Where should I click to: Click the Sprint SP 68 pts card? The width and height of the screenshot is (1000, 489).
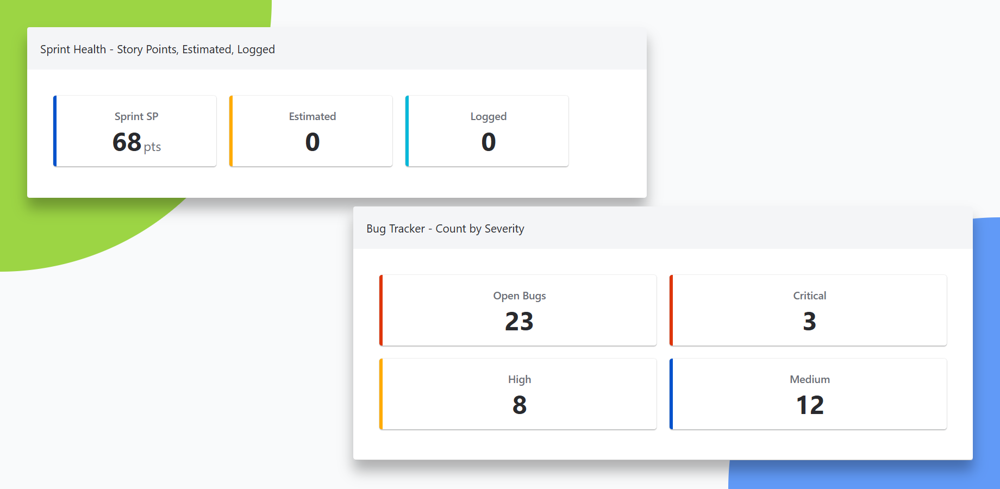coord(135,131)
